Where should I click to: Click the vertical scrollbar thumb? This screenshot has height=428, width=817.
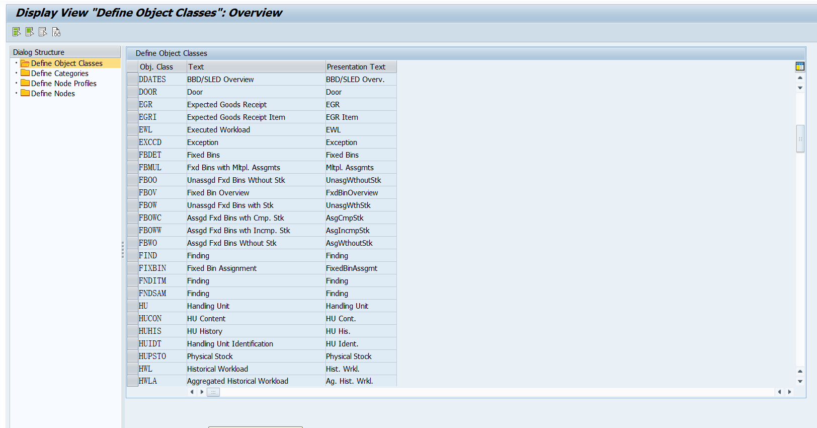point(800,138)
